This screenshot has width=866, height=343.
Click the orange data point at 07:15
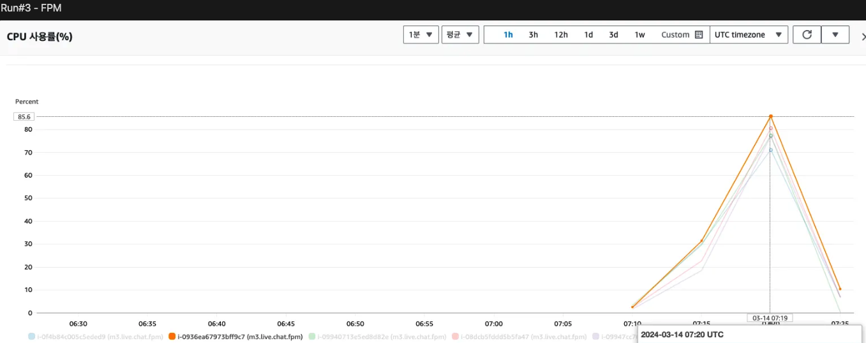click(702, 241)
